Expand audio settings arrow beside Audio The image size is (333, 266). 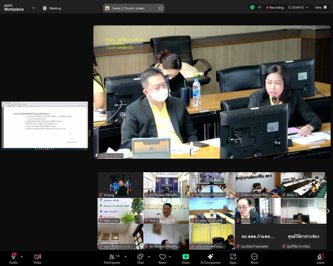click(x=22, y=257)
